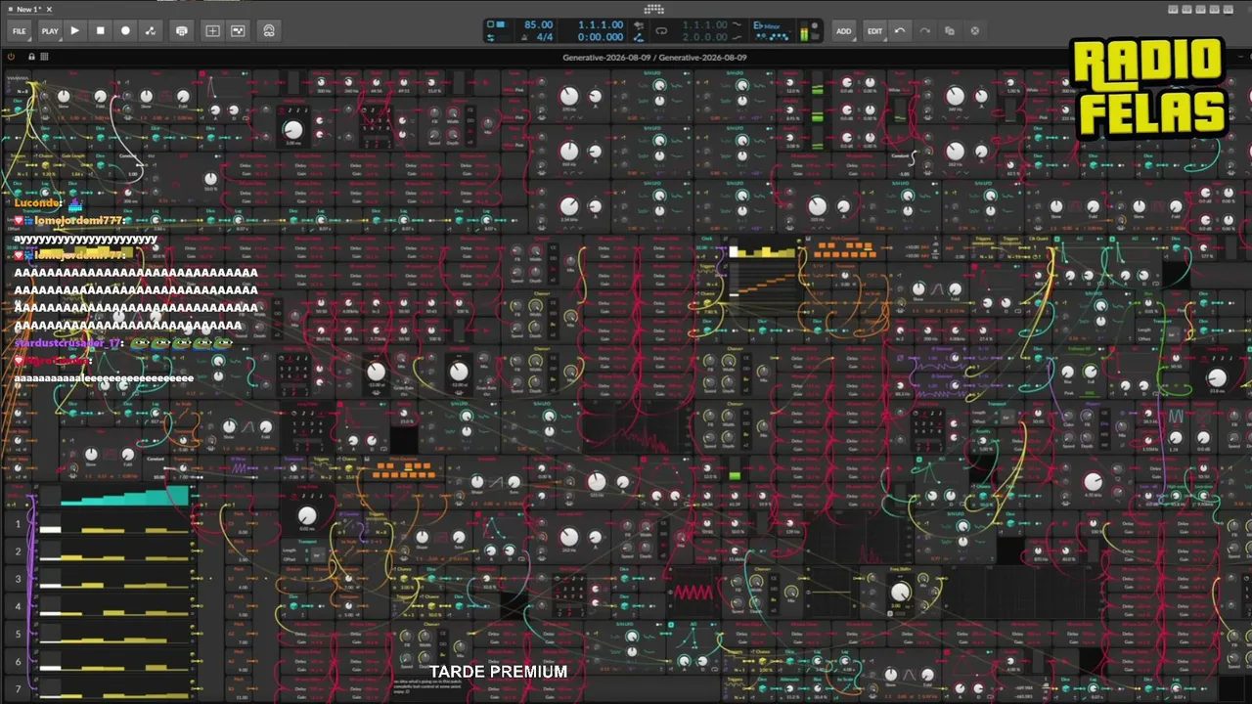Image resolution: width=1252 pixels, height=704 pixels.
Task: Click the printer-shaped toolbar icon beside automation write
Action: (x=182, y=31)
